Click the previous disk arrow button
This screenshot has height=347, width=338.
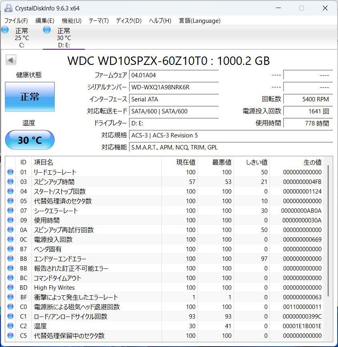pyautogui.click(x=11, y=60)
